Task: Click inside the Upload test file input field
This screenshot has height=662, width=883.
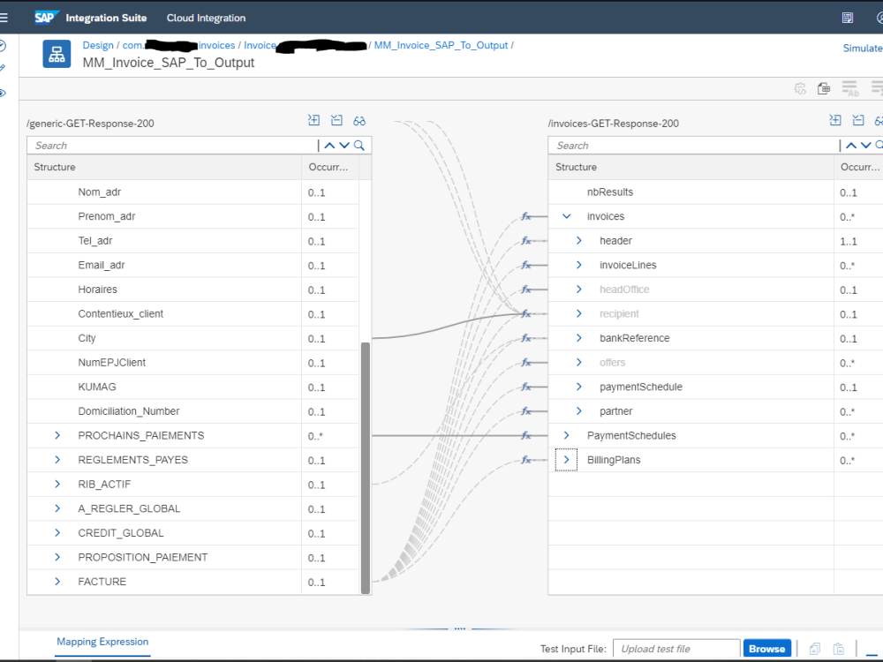Action: point(676,648)
